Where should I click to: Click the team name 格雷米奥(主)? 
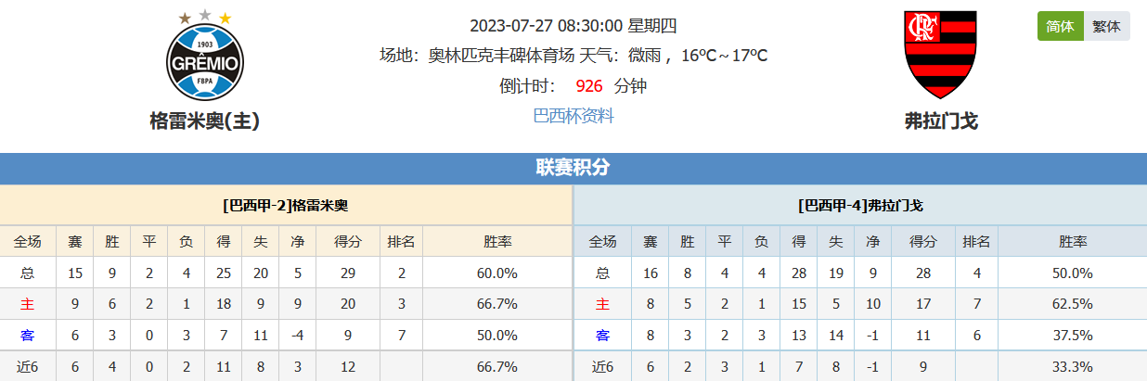(x=204, y=121)
